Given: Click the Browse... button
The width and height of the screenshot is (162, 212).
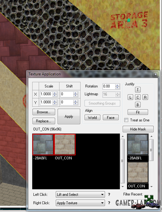Looking at the screenshot, I should pos(44,112).
